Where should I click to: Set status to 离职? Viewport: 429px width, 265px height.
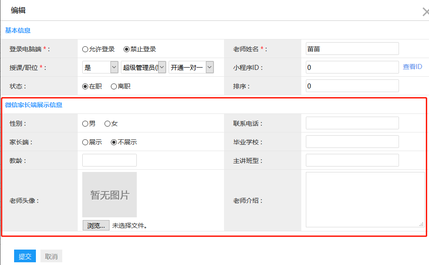pyautogui.click(x=114, y=86)
